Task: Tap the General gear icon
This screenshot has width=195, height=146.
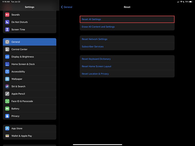Action: (7, 42)
